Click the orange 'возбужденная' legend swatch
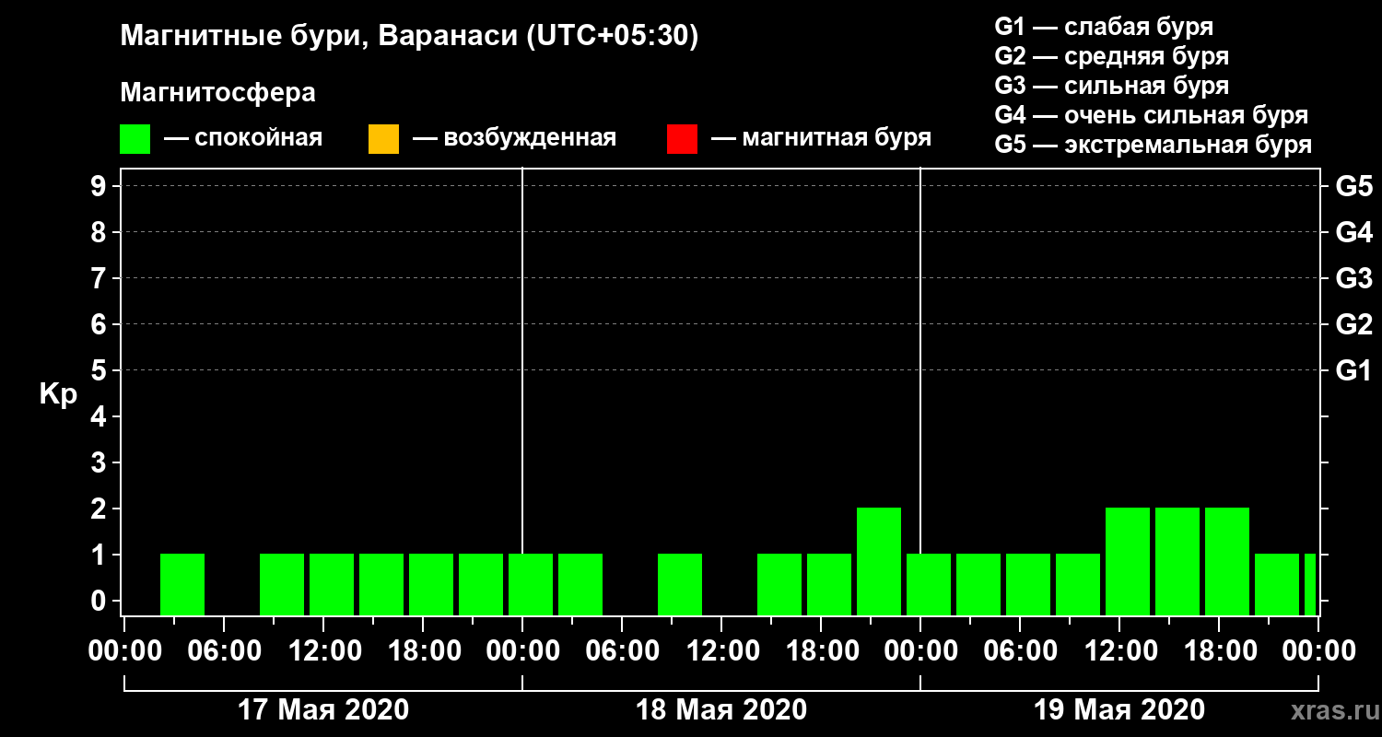Viewport: 1382px width, 737px height. [383, 139]
